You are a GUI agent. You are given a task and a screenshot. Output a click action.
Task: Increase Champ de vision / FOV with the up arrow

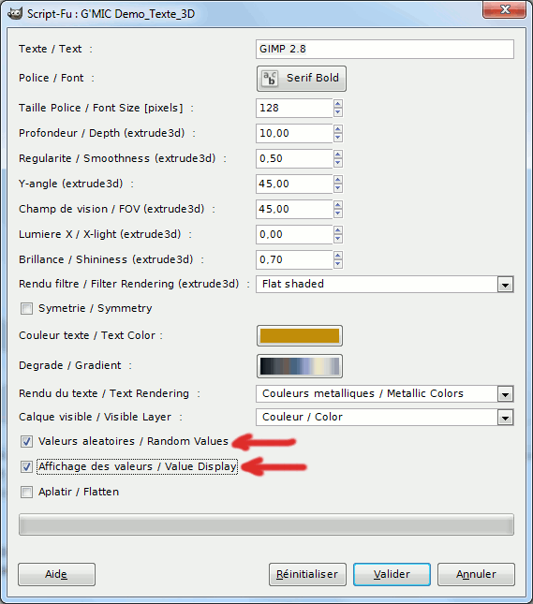coord(338,205)
